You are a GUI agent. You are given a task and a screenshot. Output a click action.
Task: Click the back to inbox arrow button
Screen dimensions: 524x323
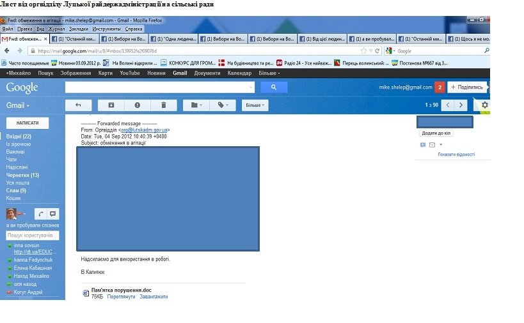(79, 105)
